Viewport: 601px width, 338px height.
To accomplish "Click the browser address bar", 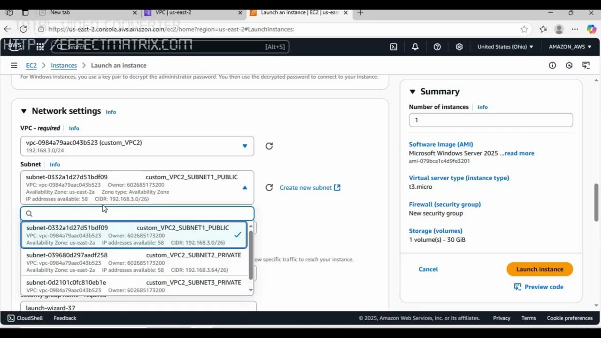I will 282,29.
